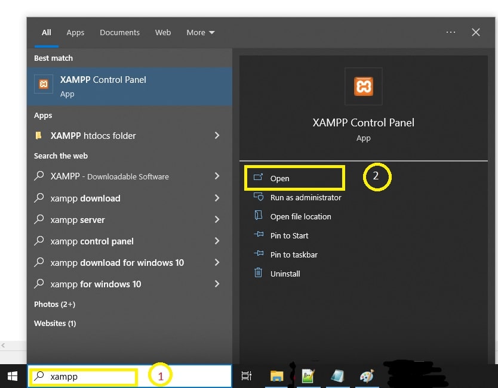Click the large XAMPP logo in details pane
The image size is (498, 388).
pos(363,86)
